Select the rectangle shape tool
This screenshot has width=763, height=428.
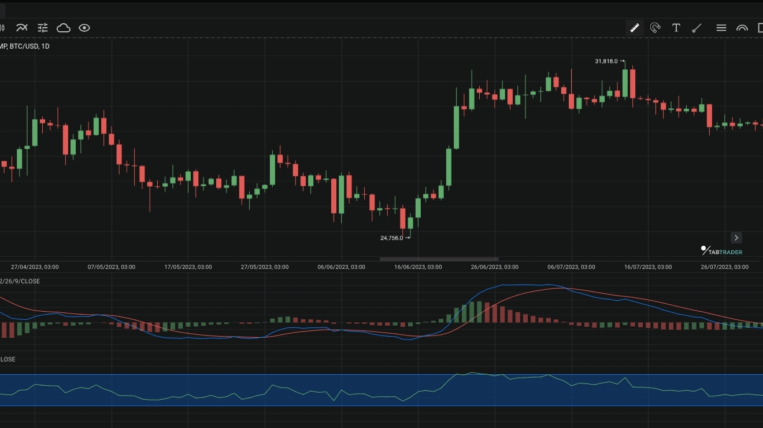click(760, 28)
